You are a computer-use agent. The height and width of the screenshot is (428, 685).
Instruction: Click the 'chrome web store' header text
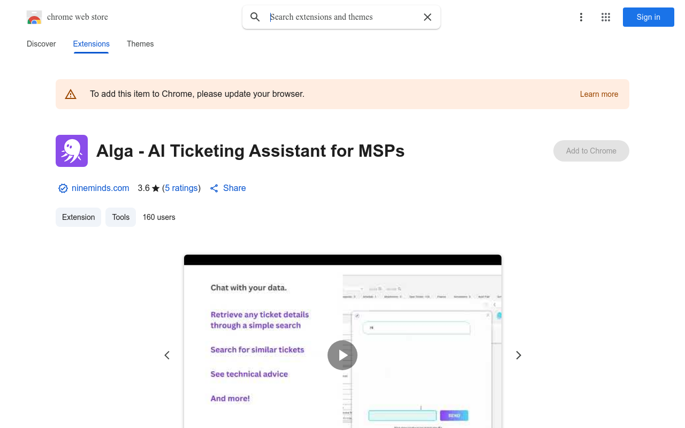tap(78, 17)
